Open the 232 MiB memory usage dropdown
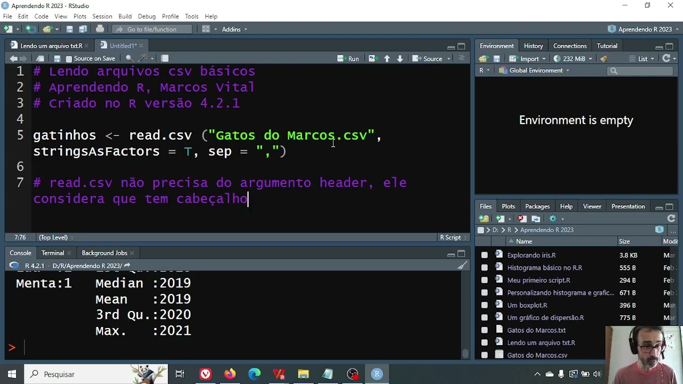Image resolution: width=683 pixels, height=384 pixels. pyautogui.click(x=573, y=59)
